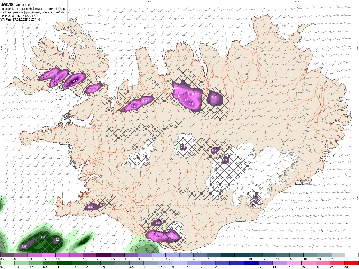Select the 15W longitude label at top
Screen dimensions: 359x269
coord(297,1)
